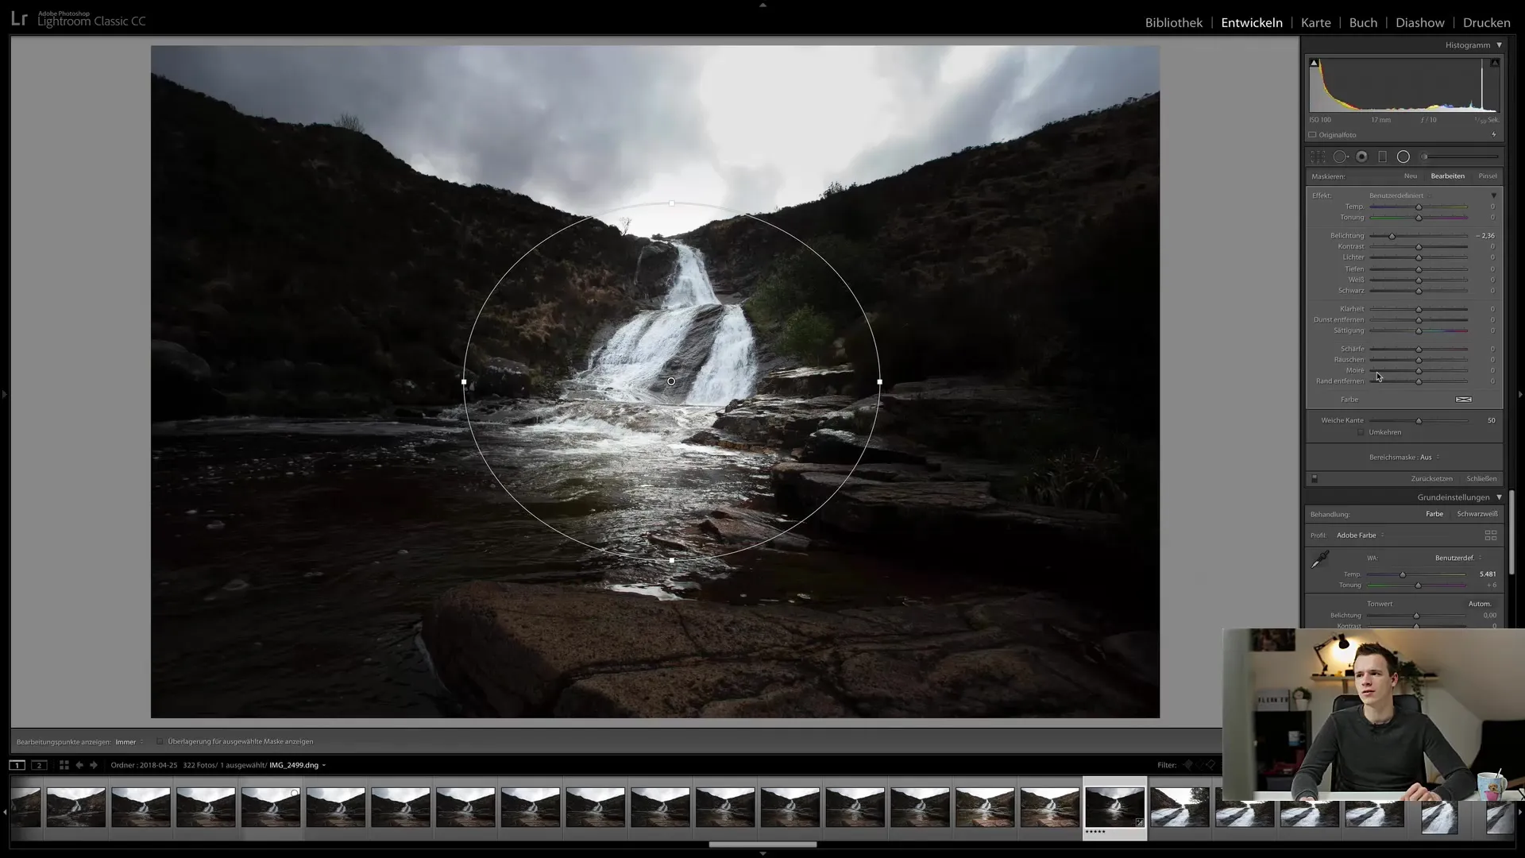Select the Spot removal tool icon
This screenshot has width=1525, height=858.
pos(1340,157)
